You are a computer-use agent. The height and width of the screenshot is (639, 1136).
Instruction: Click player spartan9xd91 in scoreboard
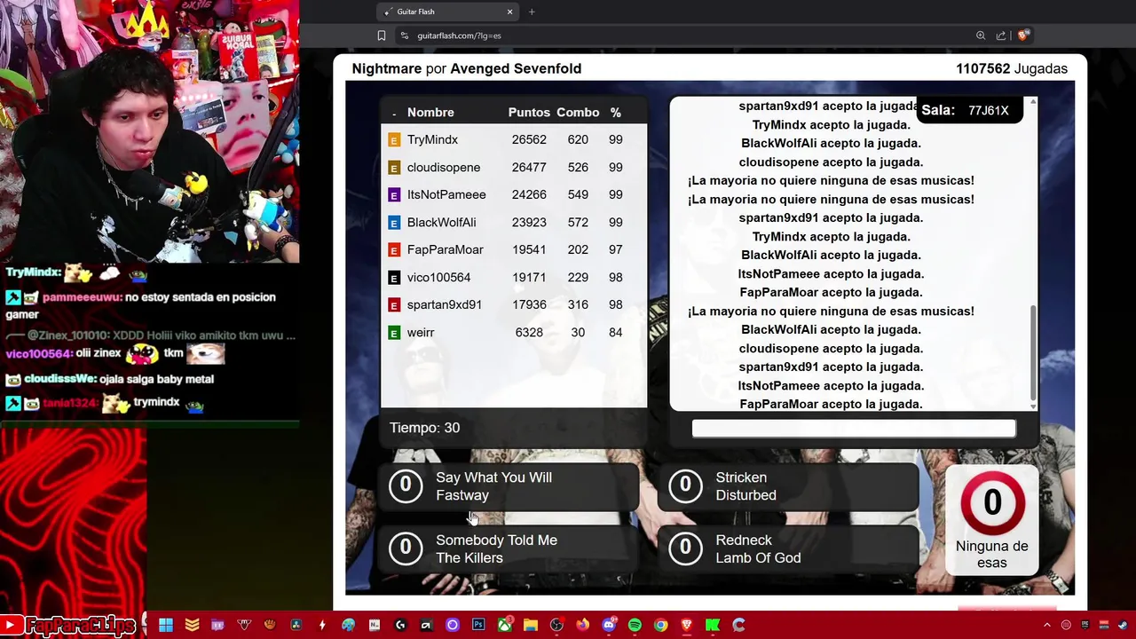click(445, 305)
